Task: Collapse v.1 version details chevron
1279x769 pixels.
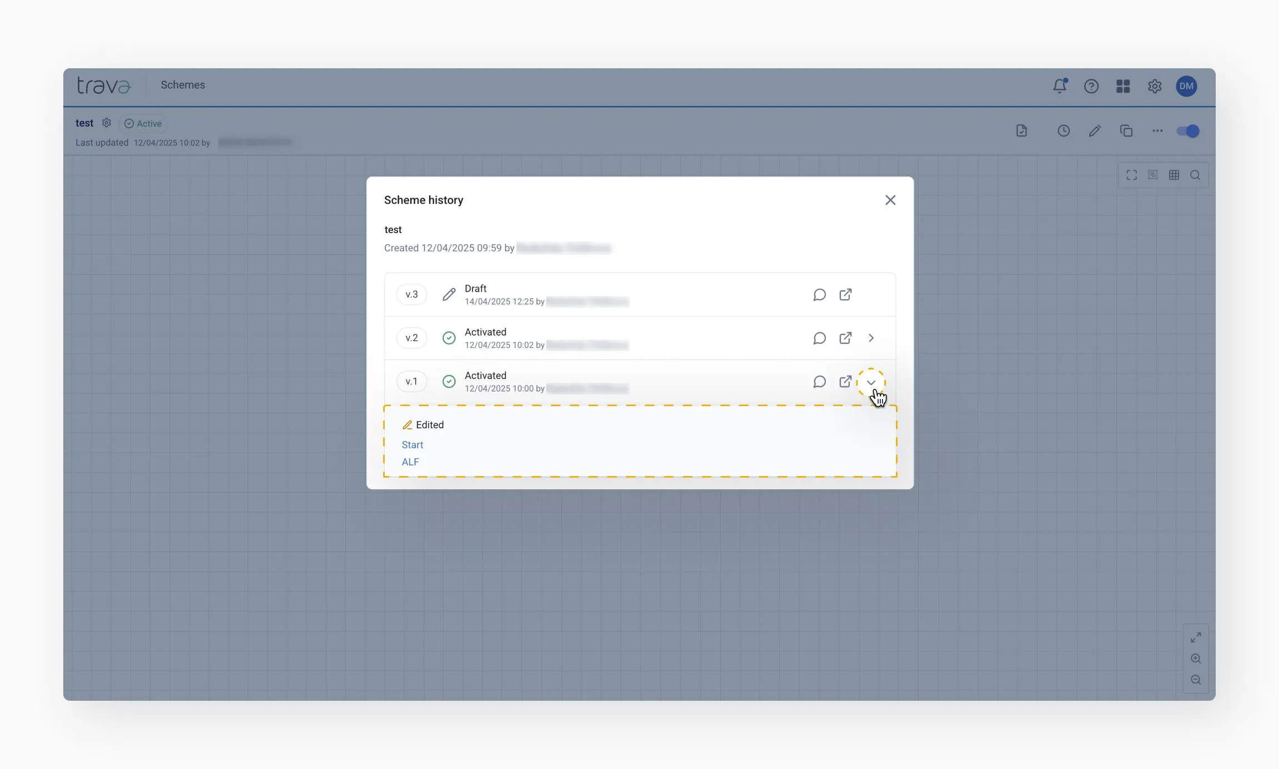Action: (x=871, y=382)
